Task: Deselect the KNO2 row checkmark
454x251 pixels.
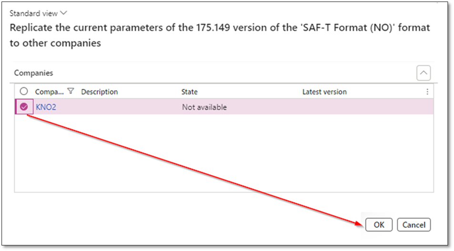Action: (24, 107)
